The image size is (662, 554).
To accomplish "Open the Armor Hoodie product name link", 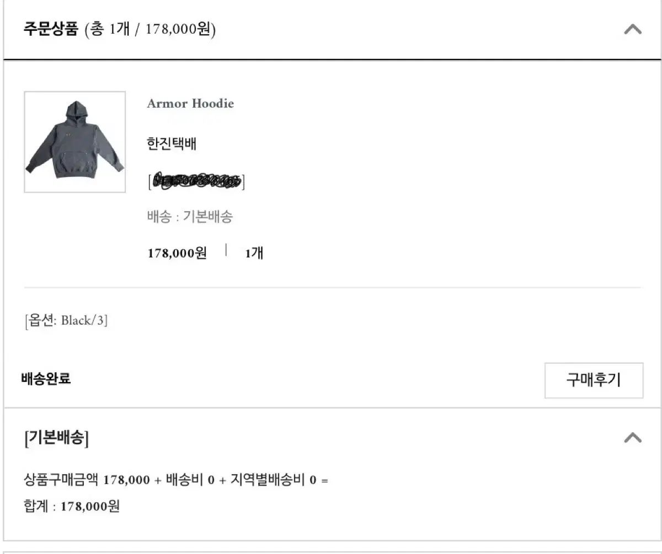I will pyautogui.click(x=190, y=104).
